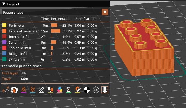
Task: Toggle the tool marker down-arrow icon
Action: pos(105,90)
